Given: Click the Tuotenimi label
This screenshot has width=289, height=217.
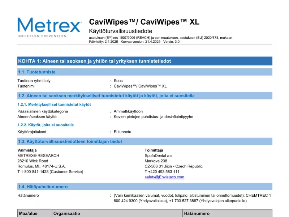Looking at the screenshot, I should tap(26, 86).
